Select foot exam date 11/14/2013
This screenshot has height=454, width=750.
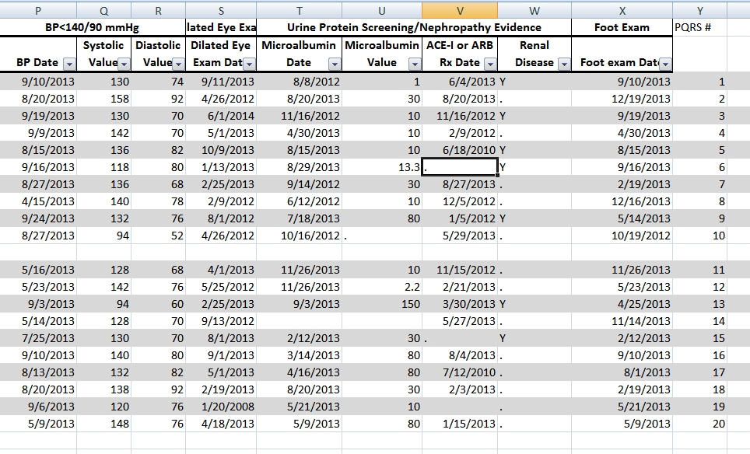622,321
